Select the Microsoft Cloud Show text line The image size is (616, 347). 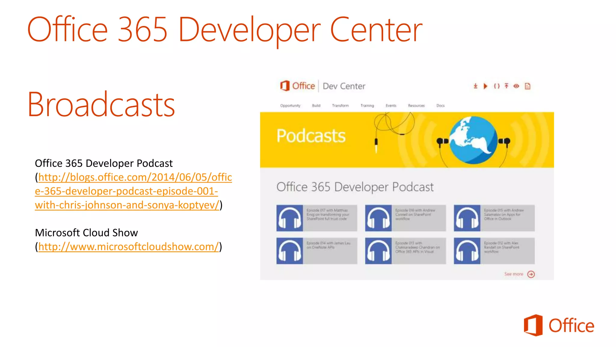(86, 233)
